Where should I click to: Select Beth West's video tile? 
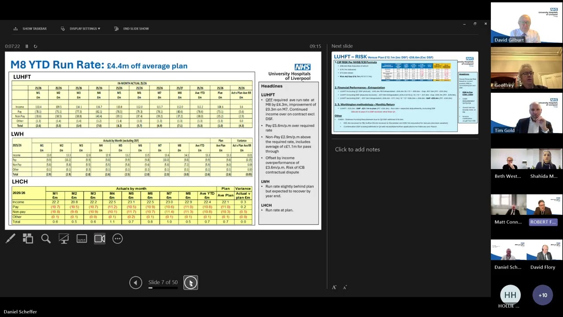pyautogui.click(x=508, y=164)
